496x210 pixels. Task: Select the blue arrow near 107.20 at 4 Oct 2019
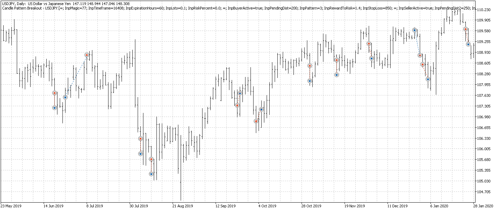(261, 109)
